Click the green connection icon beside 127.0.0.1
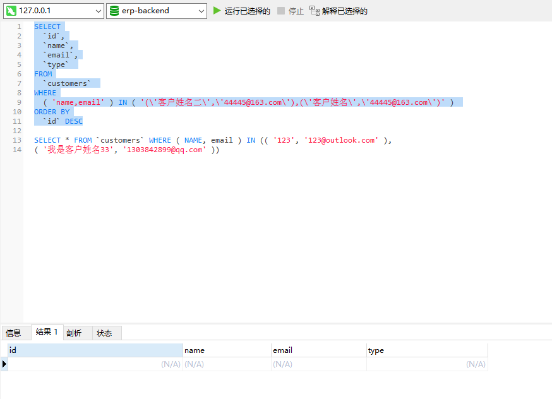This screenshot has height=399, width=552. (x=11, y=11)
